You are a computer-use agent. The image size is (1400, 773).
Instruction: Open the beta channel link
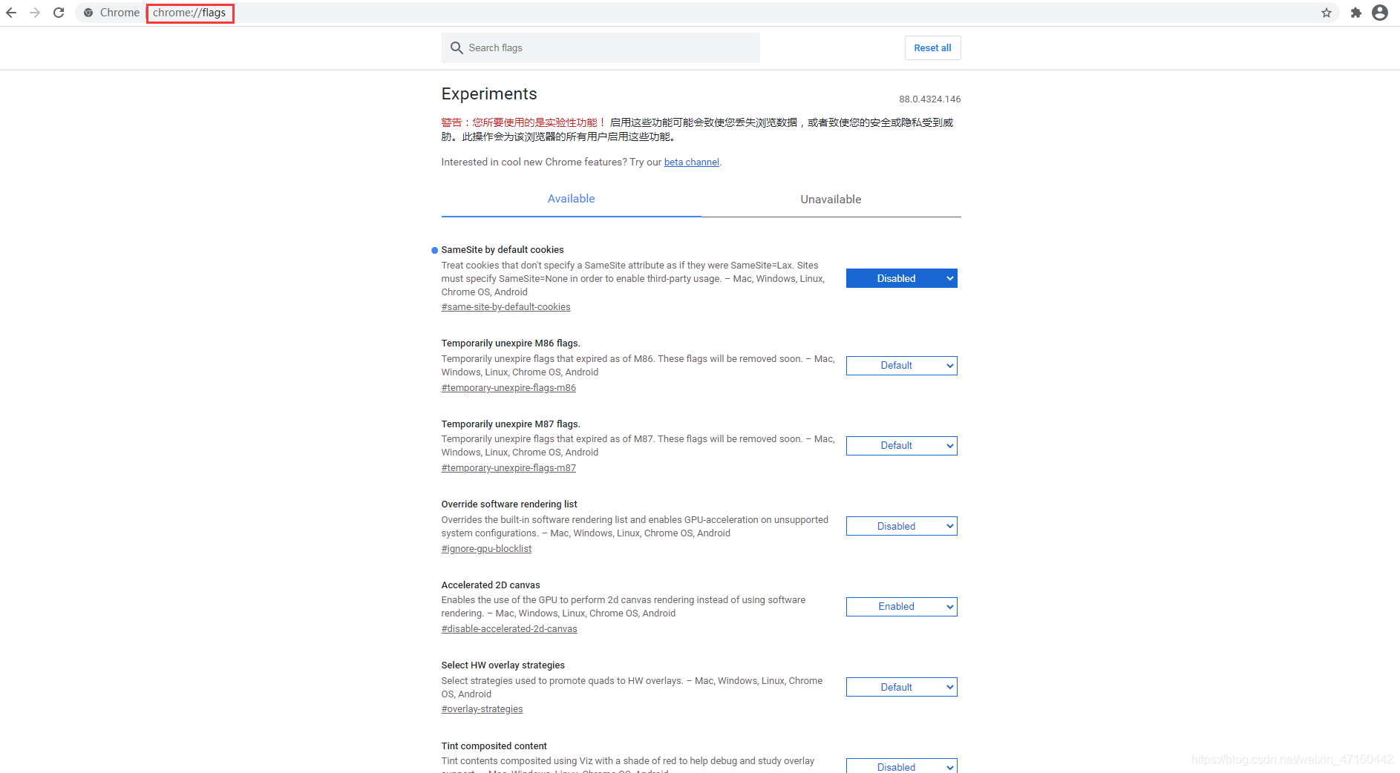point(691,162)
